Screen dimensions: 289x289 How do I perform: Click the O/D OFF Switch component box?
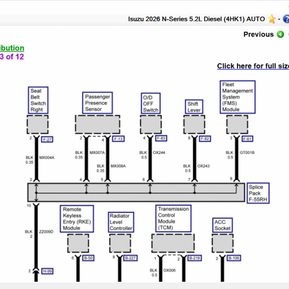151,104
